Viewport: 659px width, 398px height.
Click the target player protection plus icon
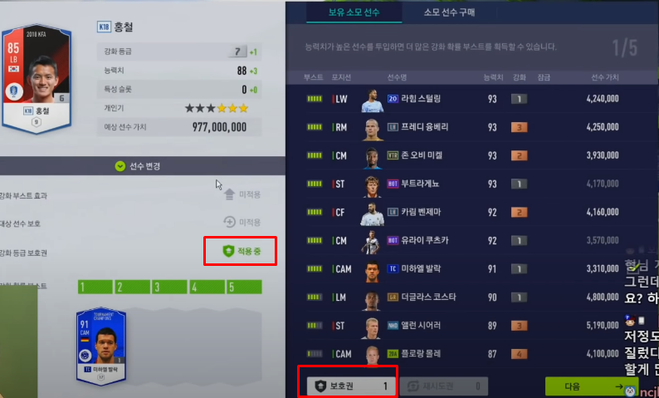[229, 222]
